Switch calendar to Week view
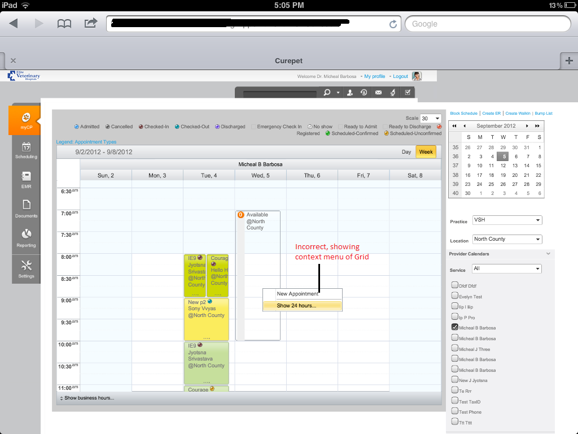 click(x=426, y=151)
